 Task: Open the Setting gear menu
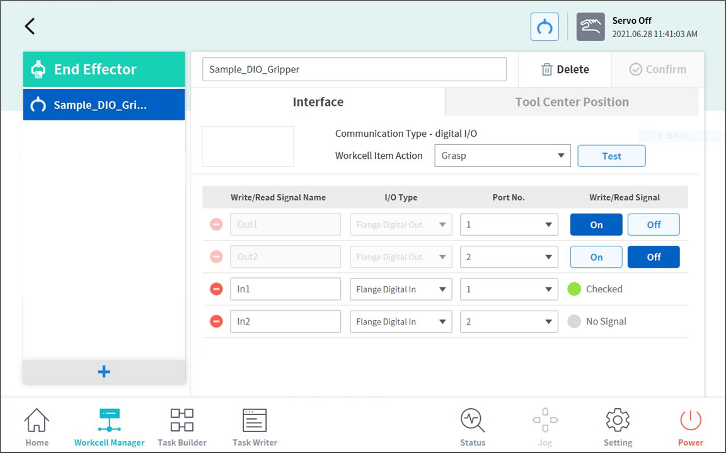click(618, 427)
